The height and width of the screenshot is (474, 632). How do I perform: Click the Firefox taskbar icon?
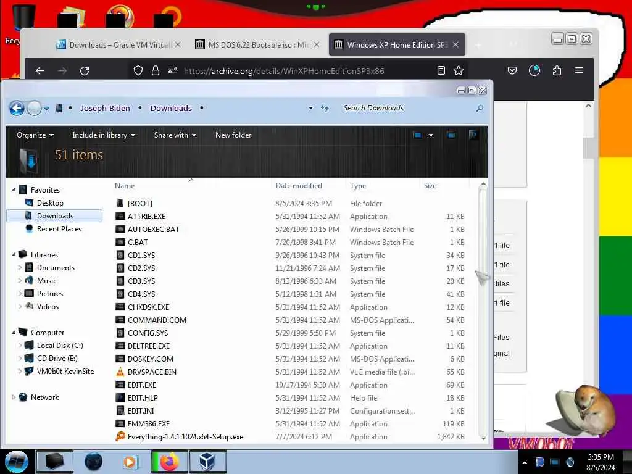click(169, 462)
